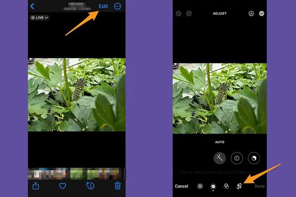Viewport: 296px width, 197px height.
Task: Open the Markup pen tool
Action: (251, 13)
